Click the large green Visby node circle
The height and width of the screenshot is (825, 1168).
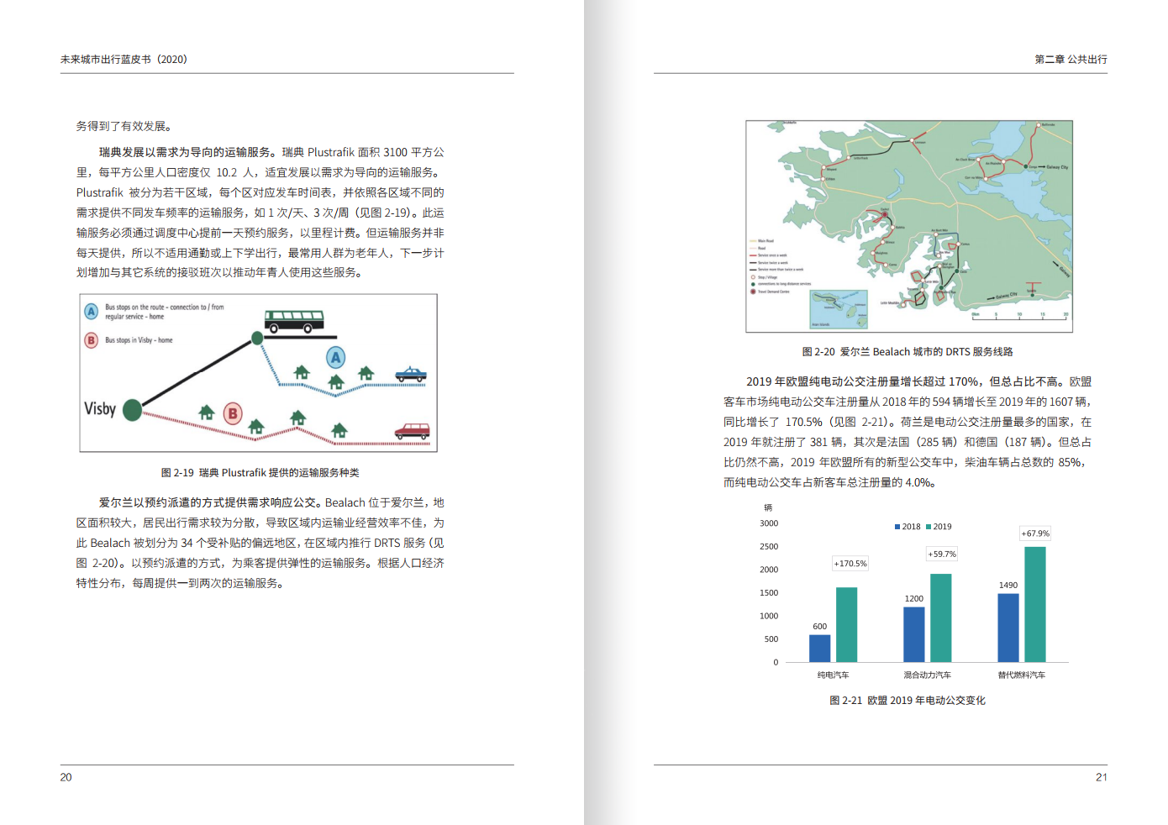pyautogui.click(x=132, y=410)
